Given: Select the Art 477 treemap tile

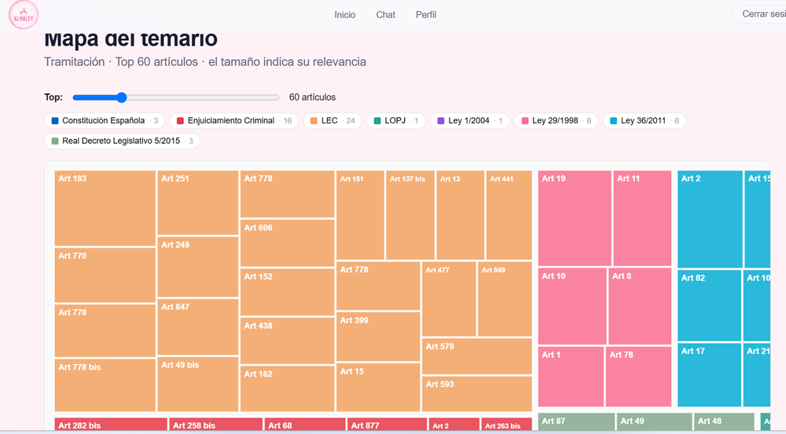Looking at the screenshot, I should [x=449, y=299].
